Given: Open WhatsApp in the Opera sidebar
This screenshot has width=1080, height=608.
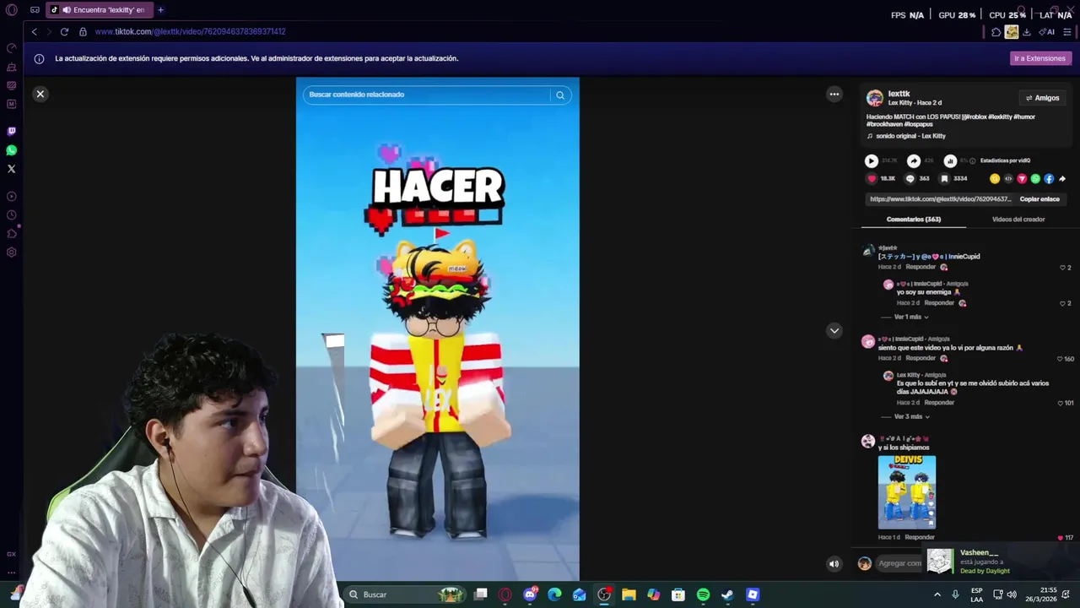Looking at the screenshot, I should [x=11, y=150].
